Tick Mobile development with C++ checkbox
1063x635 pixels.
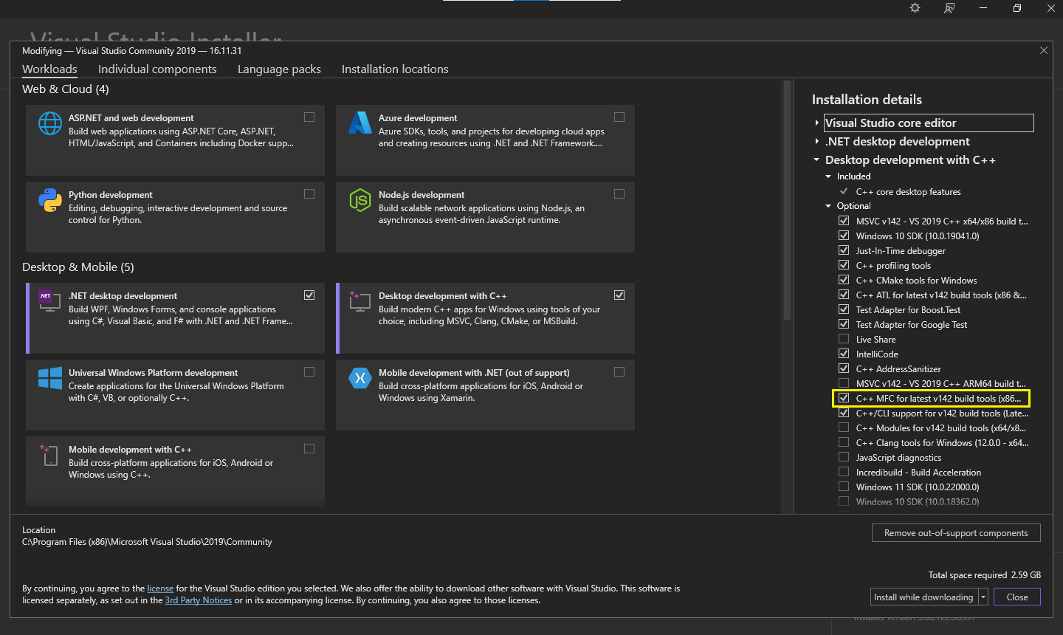309,448
